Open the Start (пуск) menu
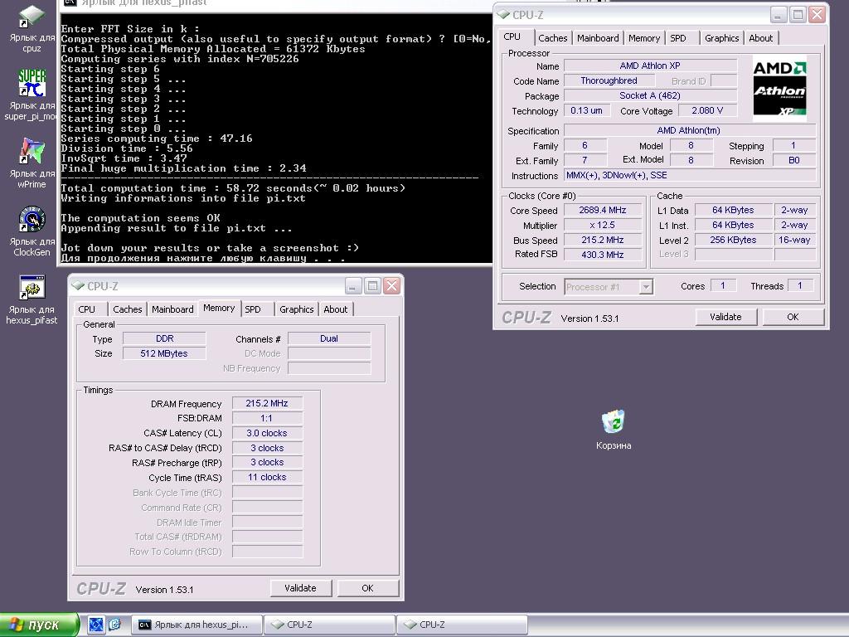Image resolution: width=849 pixels, height=637 pixels. tap(39, 625)
